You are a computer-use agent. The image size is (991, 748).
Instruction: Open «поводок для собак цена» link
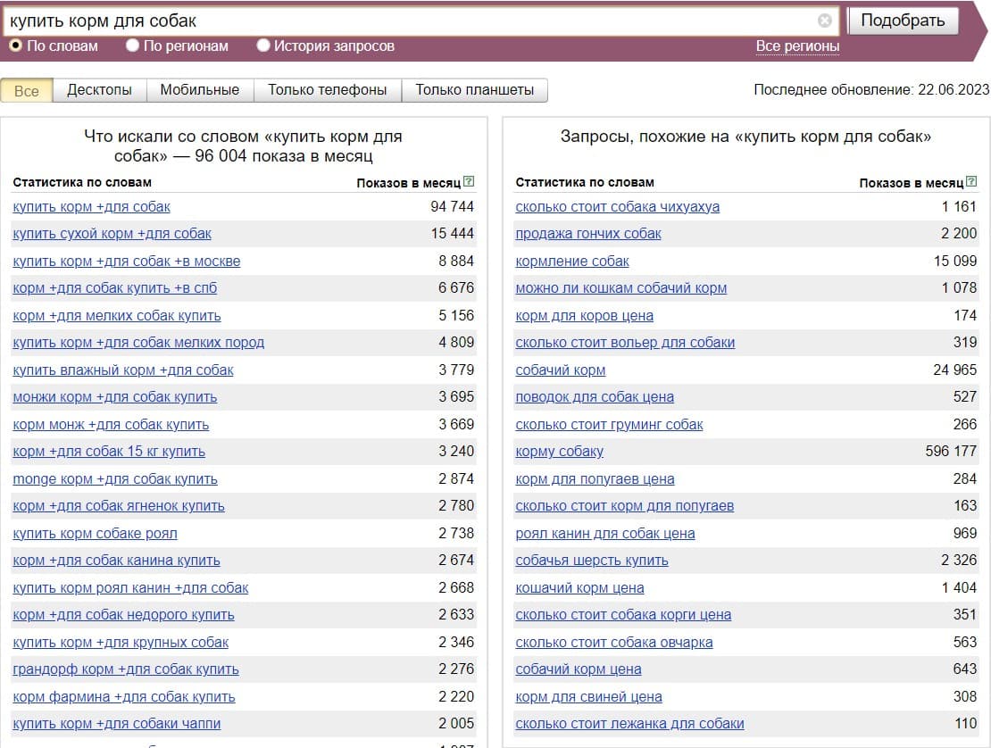coord(595,396)
